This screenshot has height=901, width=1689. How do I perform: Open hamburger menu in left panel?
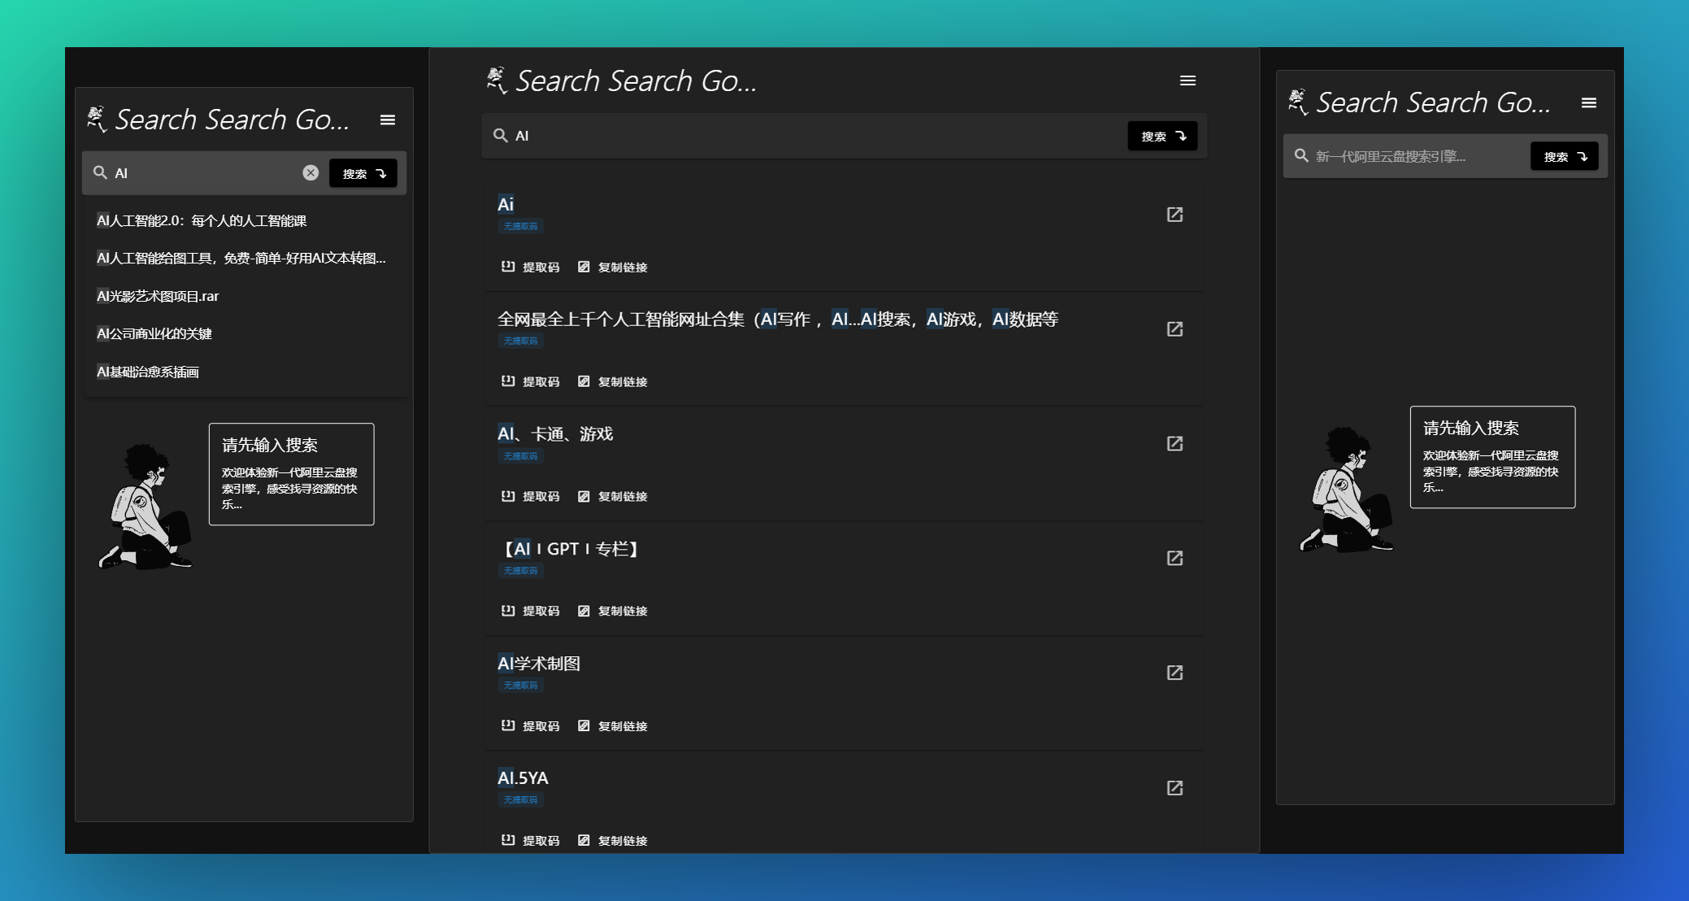[x=388, y=120]
